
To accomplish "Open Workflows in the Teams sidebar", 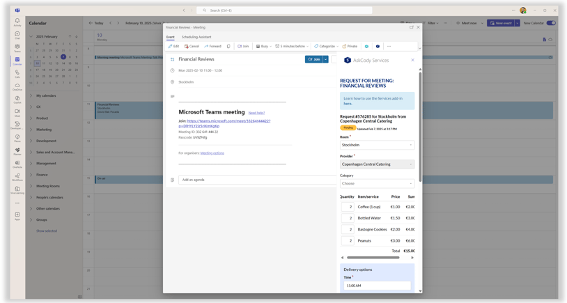I will pos(17,177).
